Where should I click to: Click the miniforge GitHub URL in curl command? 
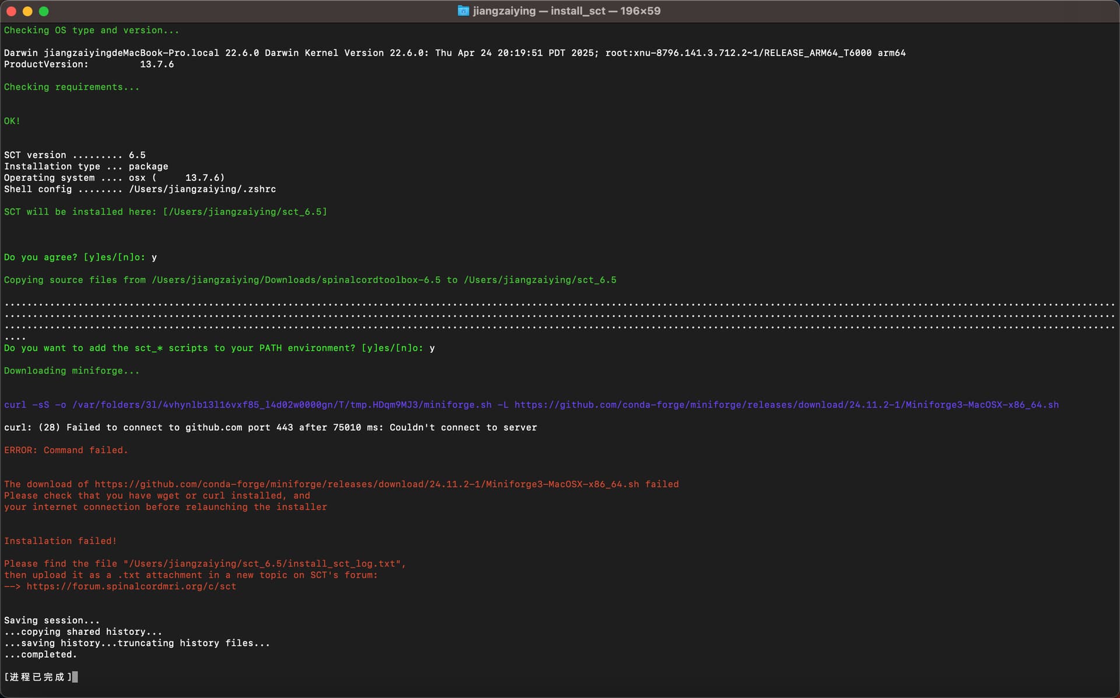pos(786,405)
